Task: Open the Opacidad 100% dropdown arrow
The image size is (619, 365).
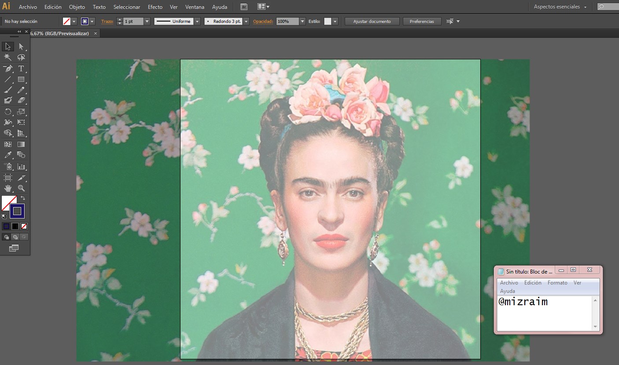Action: (302, 21)
